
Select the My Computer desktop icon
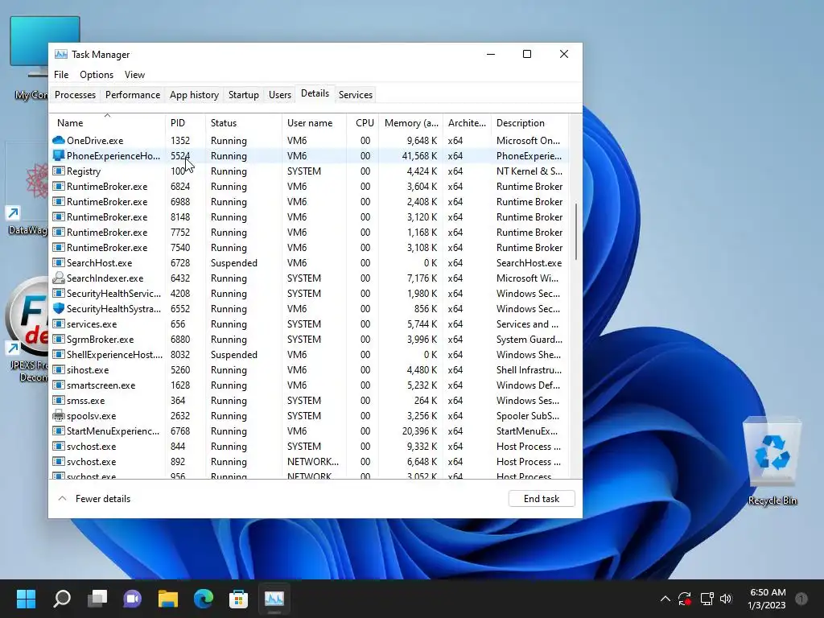(30, 58)
